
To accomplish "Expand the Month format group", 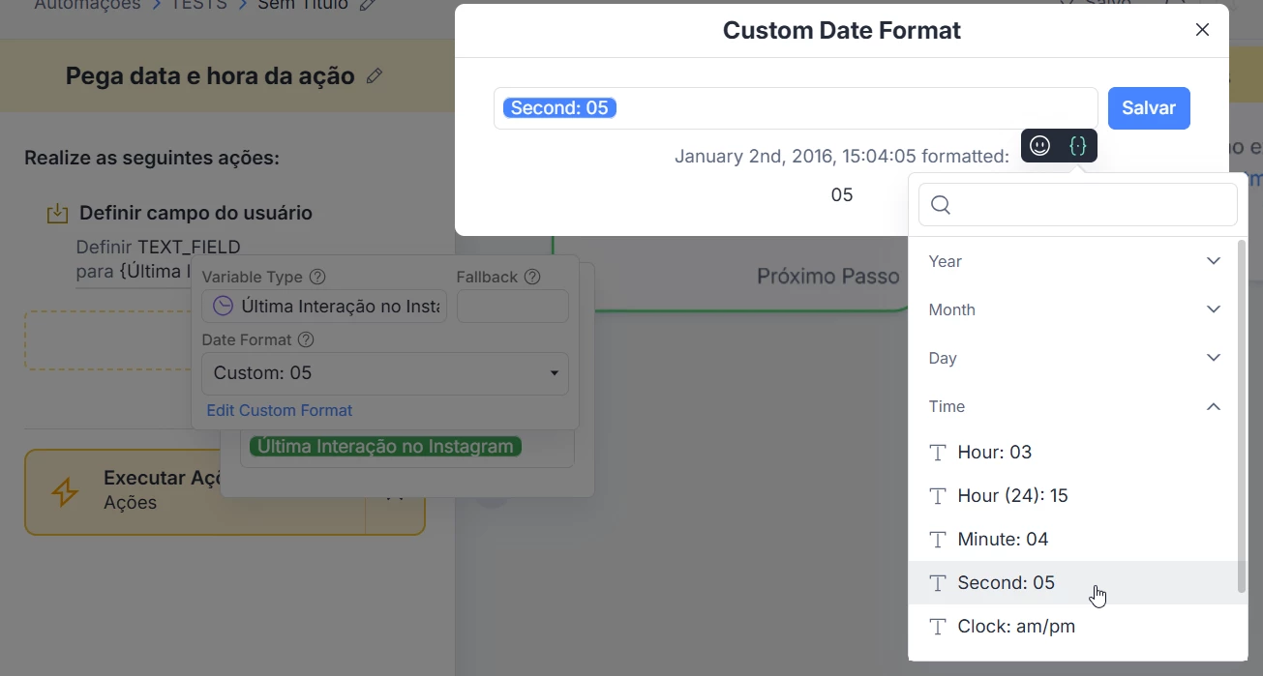I will pos(1073,309).
